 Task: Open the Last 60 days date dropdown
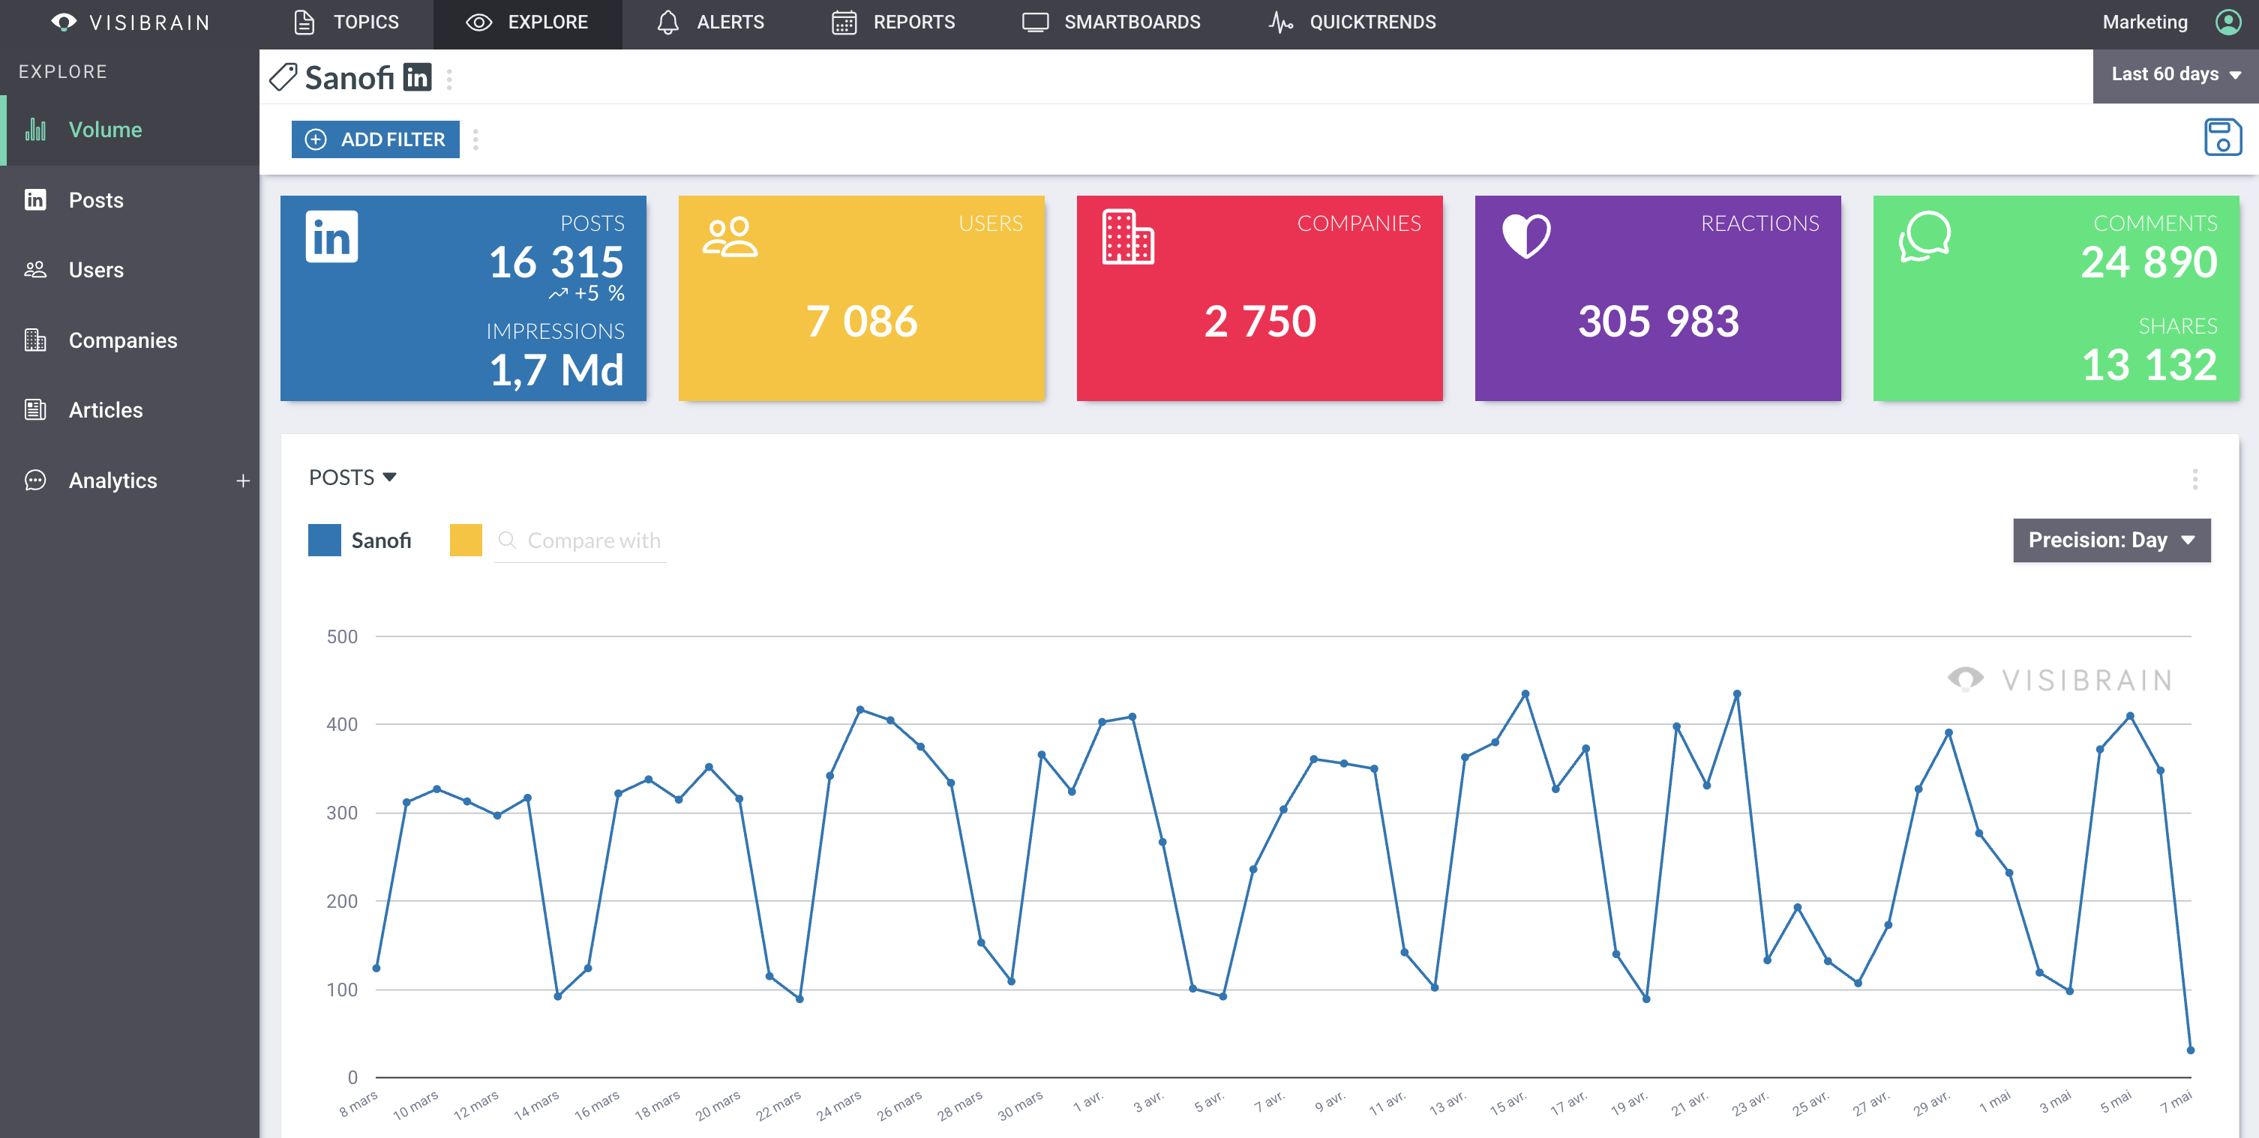[x=2176, y=76]
